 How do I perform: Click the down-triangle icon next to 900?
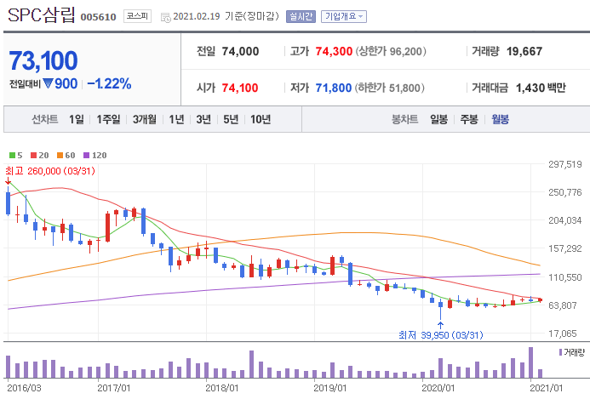click(48, 83)
